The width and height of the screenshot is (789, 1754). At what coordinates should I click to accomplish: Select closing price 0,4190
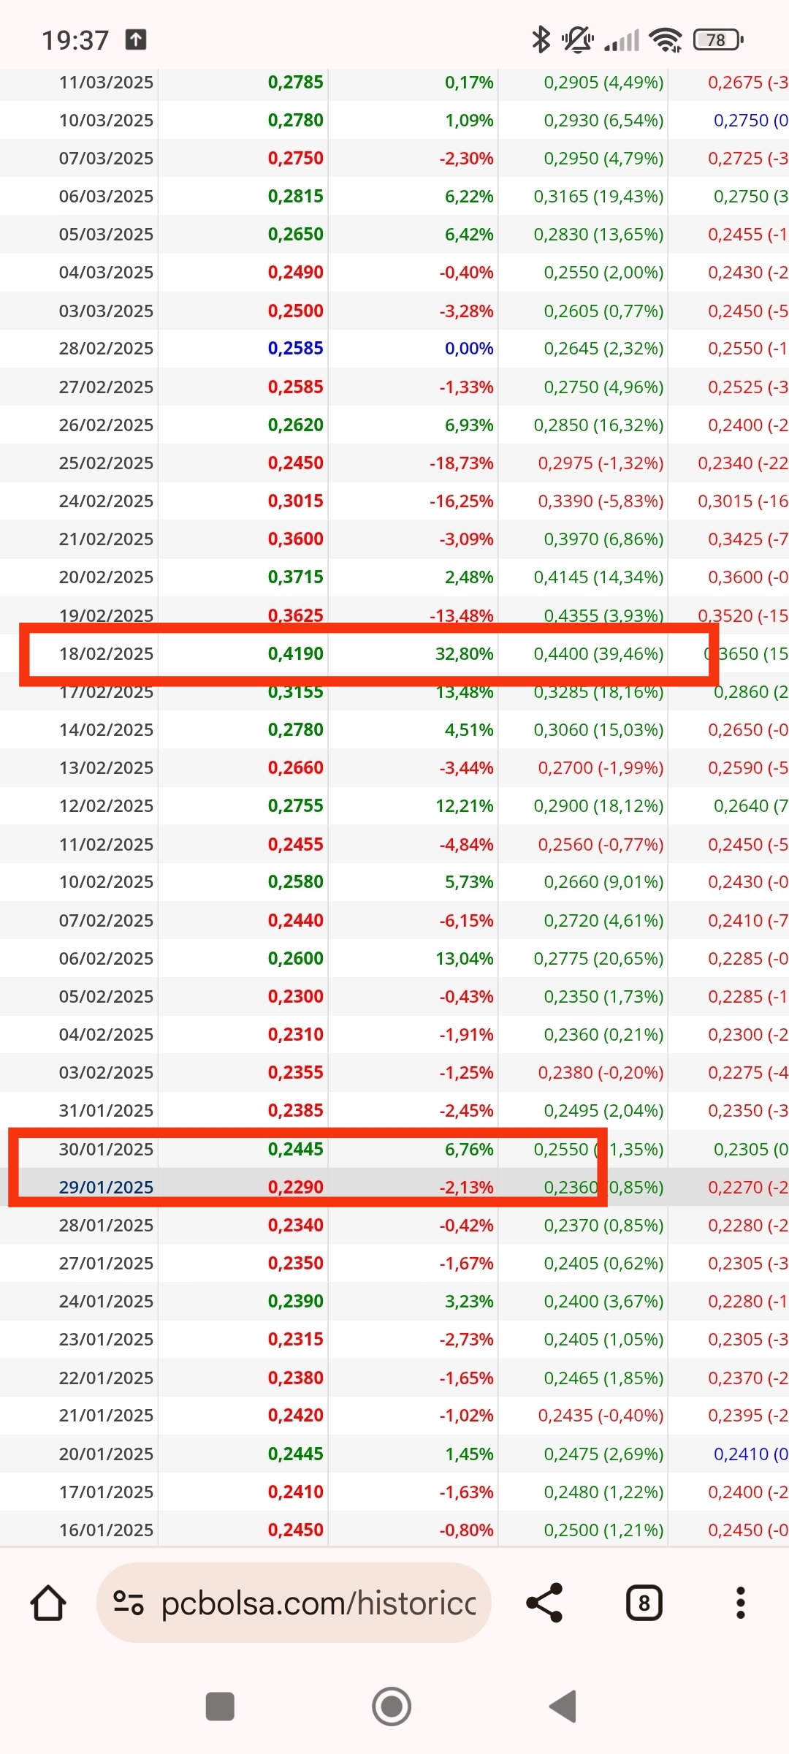pyautogui.click(x=295, y=653)
